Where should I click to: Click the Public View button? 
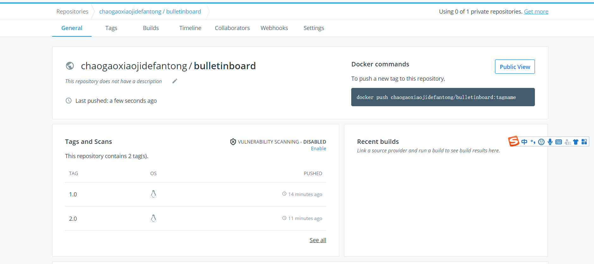(515, 67)
